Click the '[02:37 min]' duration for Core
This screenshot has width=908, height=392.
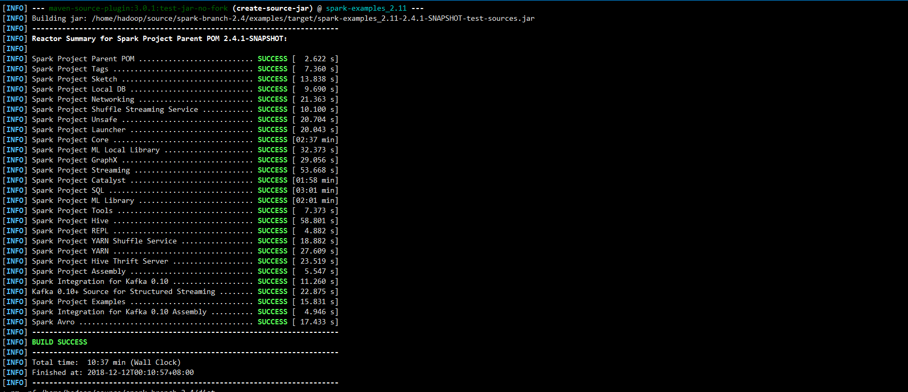(x=315, y=140)
